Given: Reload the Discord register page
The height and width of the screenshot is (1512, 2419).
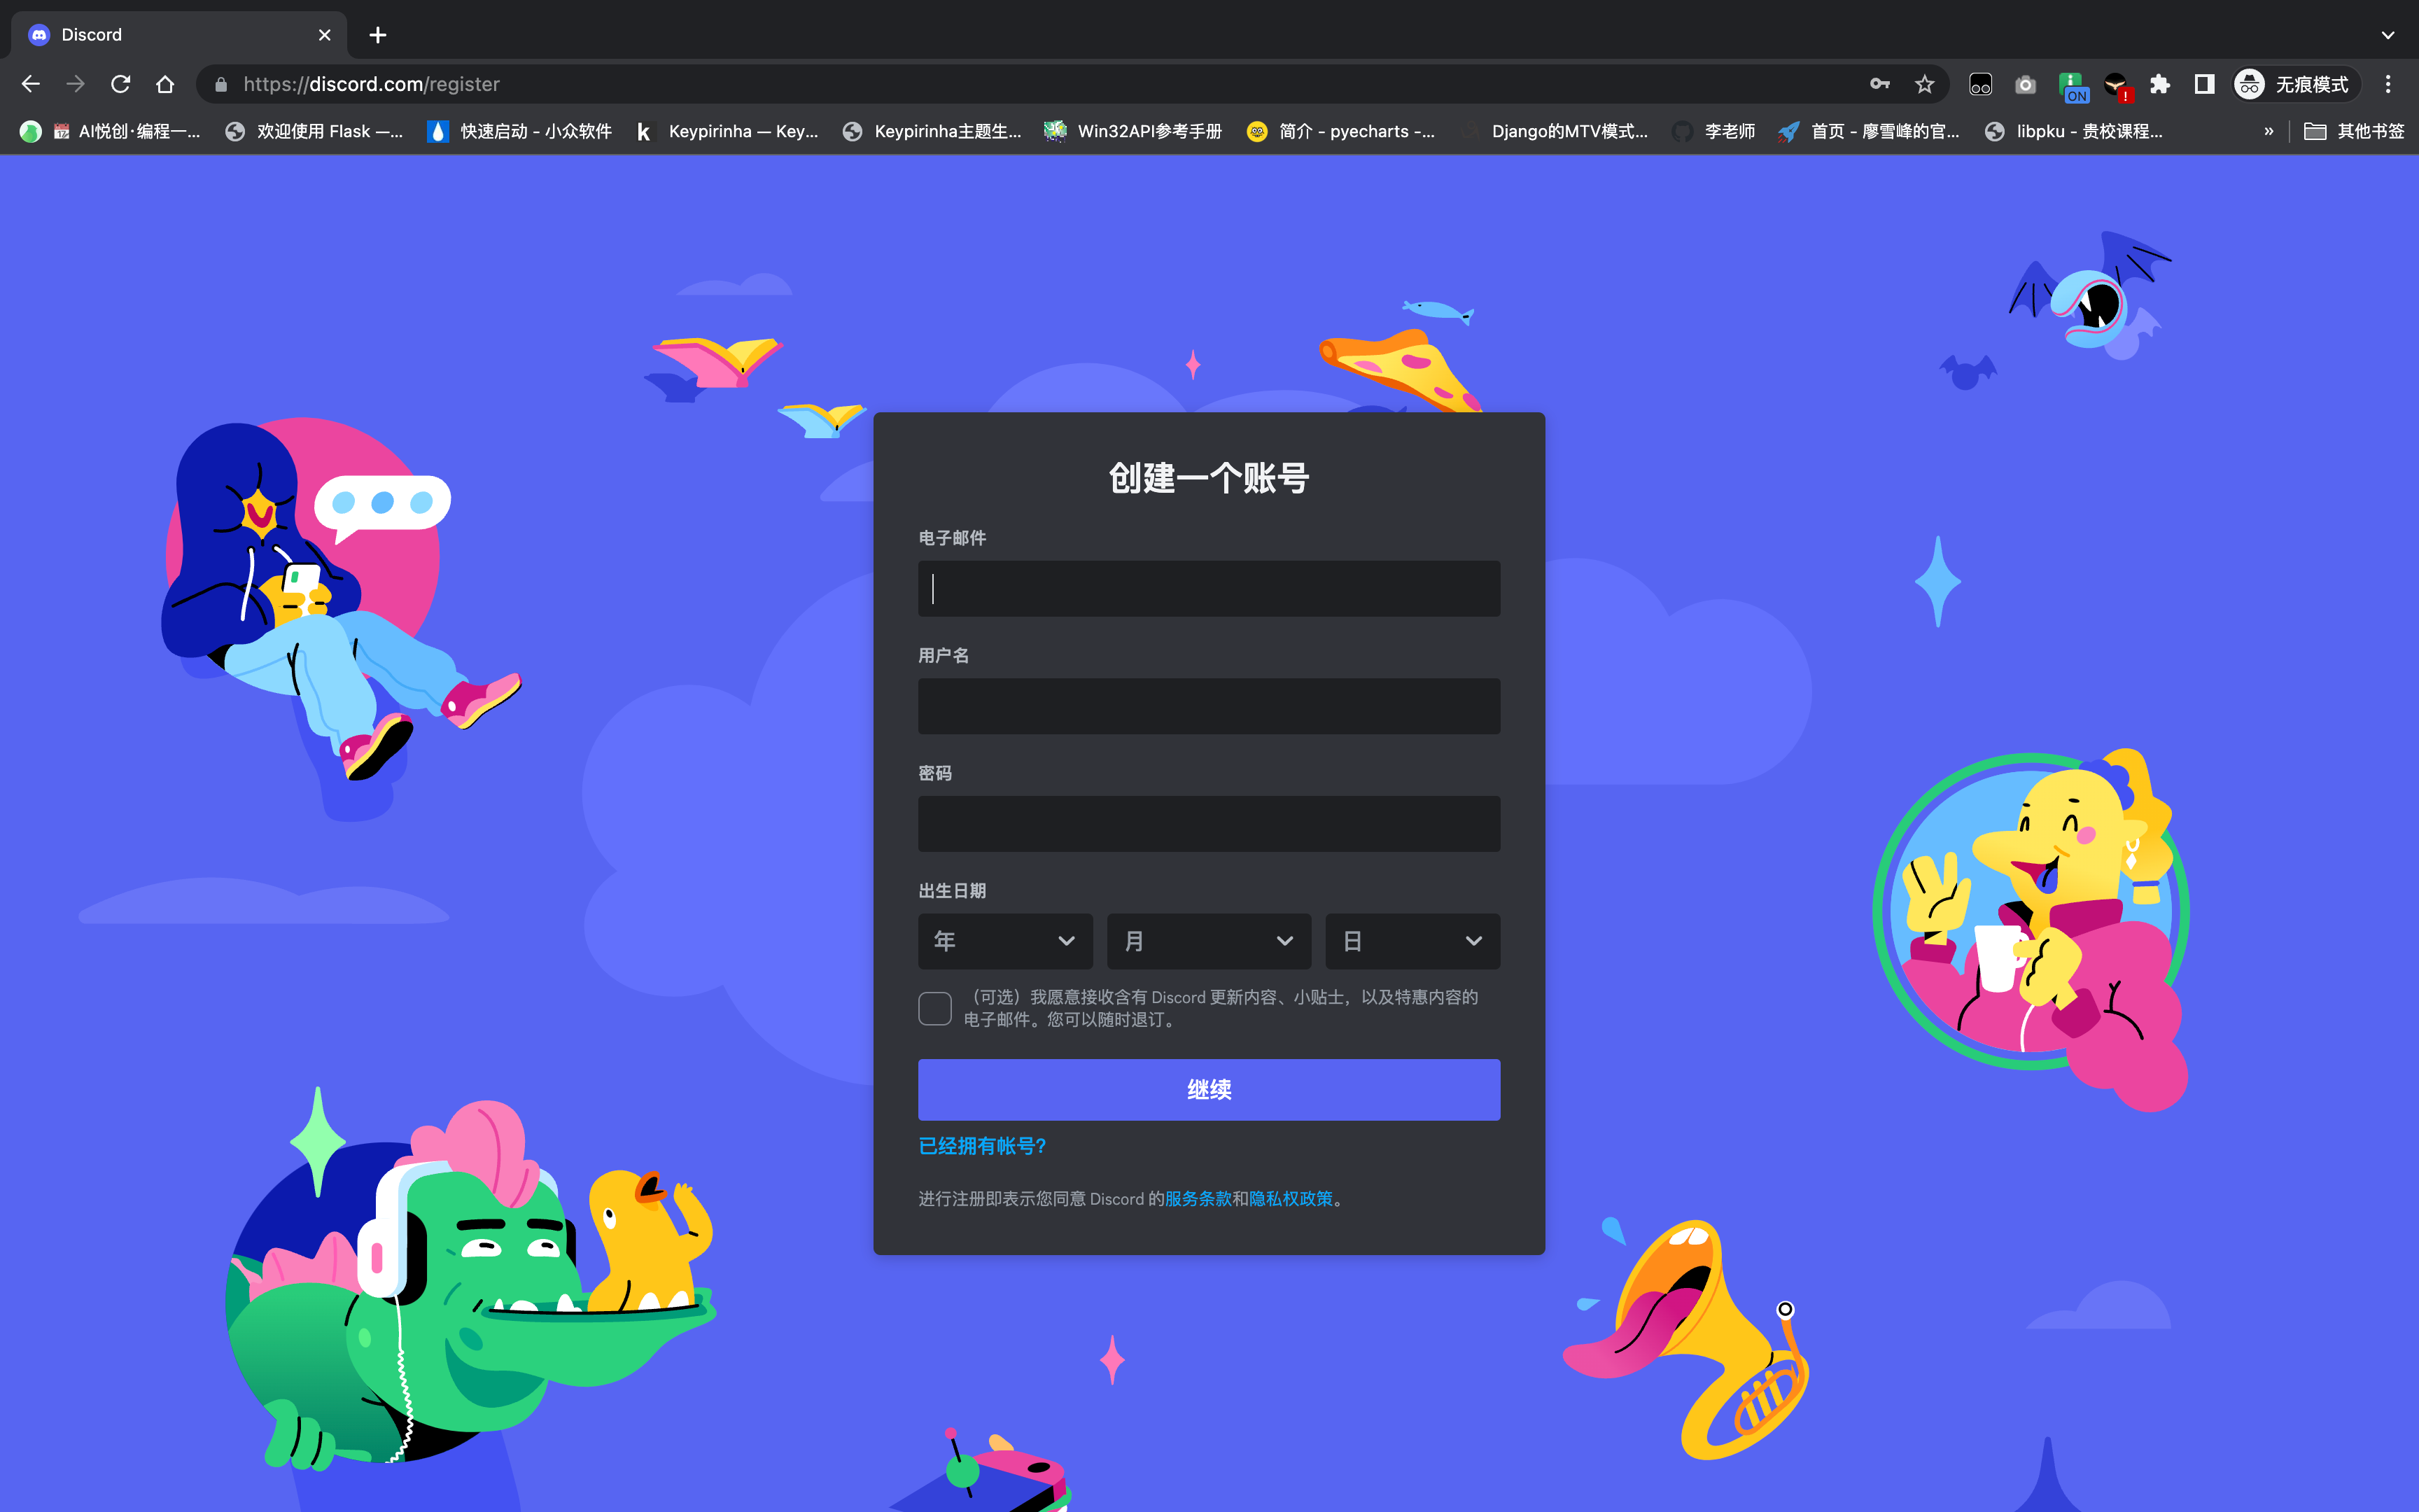Looking at the screenshot, I should pos(121,84).
